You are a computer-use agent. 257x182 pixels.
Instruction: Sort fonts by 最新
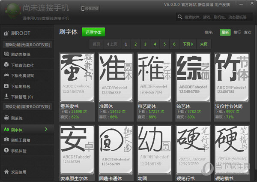[225, 32]
